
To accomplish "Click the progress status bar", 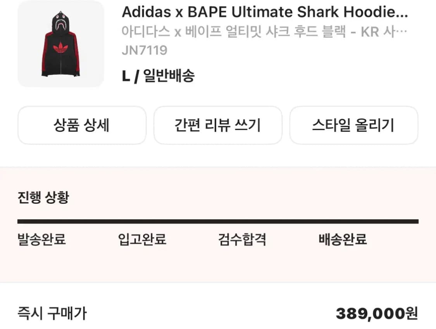I will click(x=218, y=221).
